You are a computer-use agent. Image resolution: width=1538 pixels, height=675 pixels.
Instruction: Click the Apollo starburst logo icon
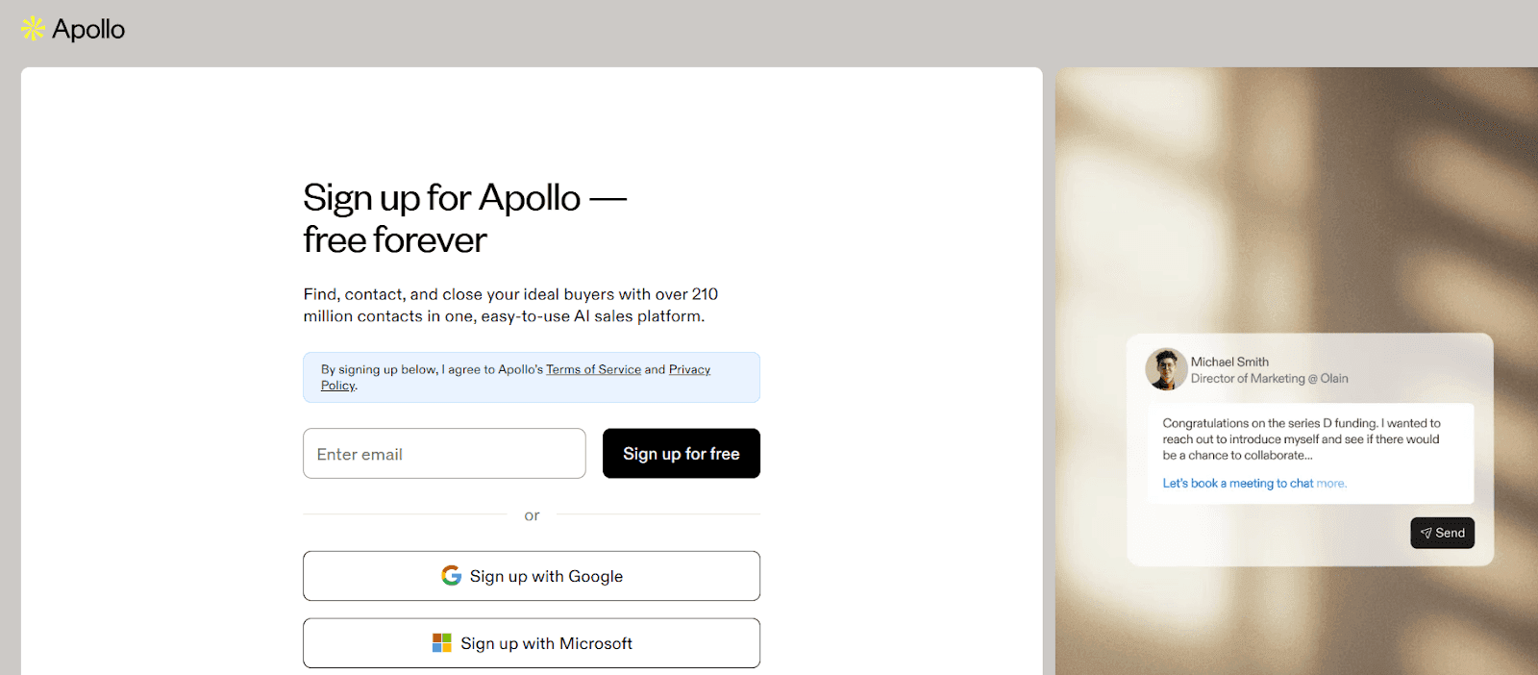click(33, 29)
